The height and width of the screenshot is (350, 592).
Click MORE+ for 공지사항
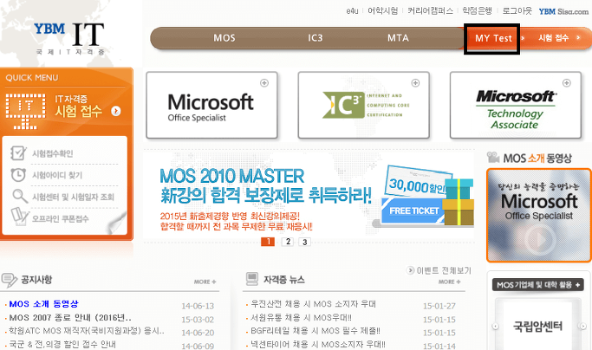click(x=205, y=282)
